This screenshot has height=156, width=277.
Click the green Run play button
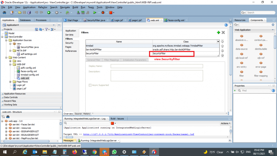pos(95,12)
